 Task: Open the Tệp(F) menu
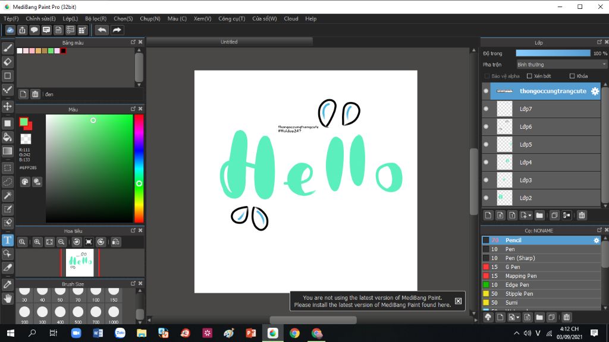pos(11,18)
